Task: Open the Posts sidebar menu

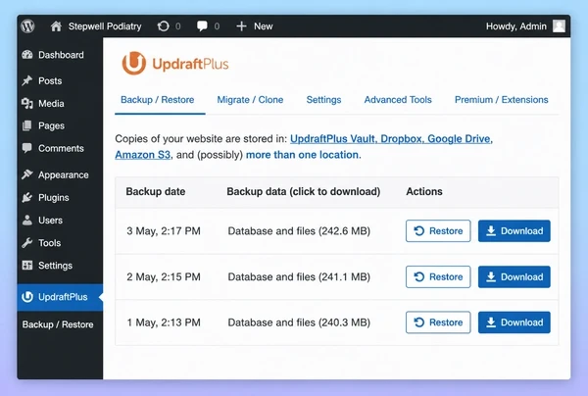Action: (x=50, y=80)
